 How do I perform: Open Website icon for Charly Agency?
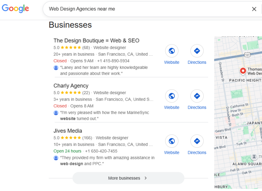pos(172,96)
